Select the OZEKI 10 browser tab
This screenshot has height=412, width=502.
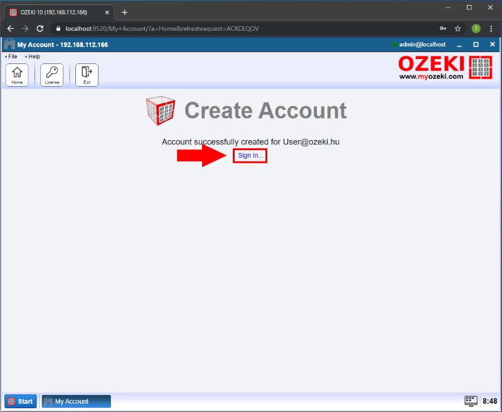59,13
